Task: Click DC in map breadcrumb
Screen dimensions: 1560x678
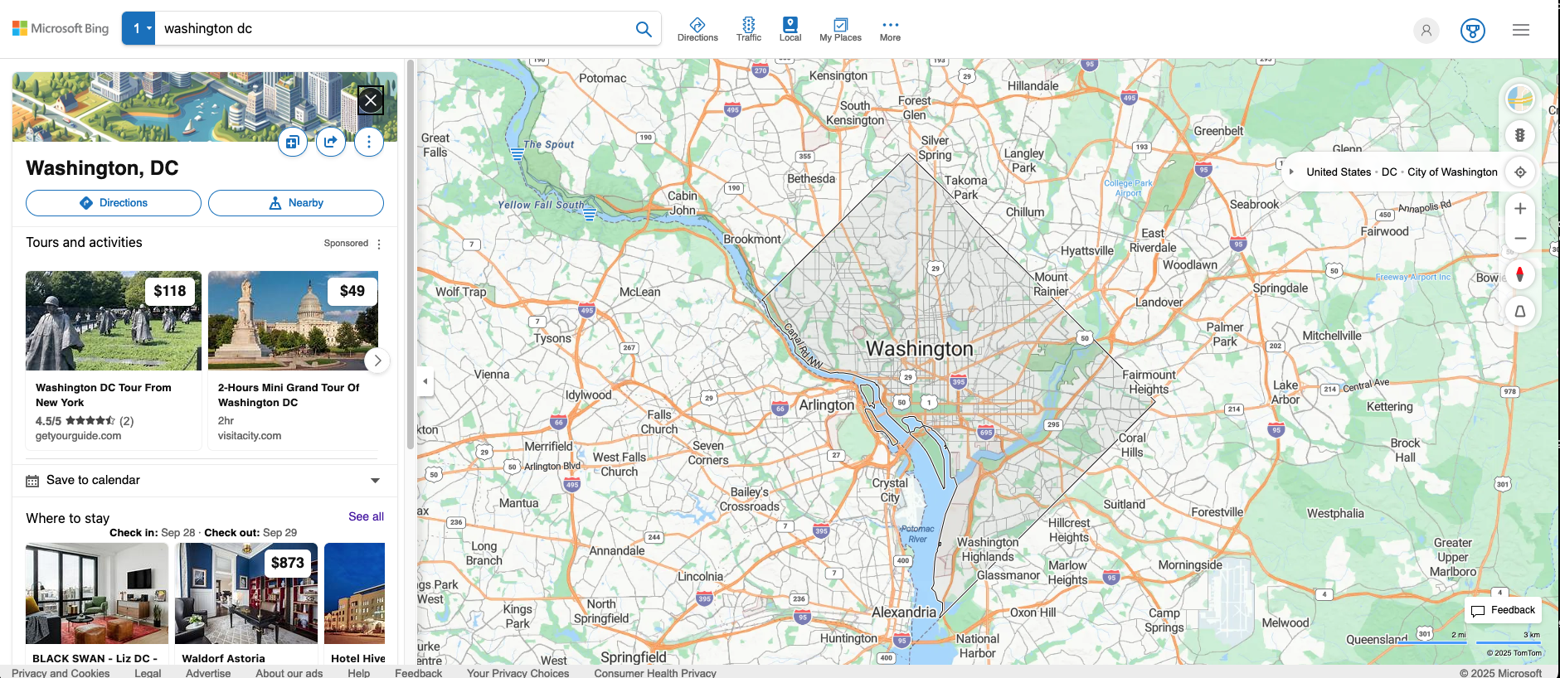Action: coord(1389,172)
